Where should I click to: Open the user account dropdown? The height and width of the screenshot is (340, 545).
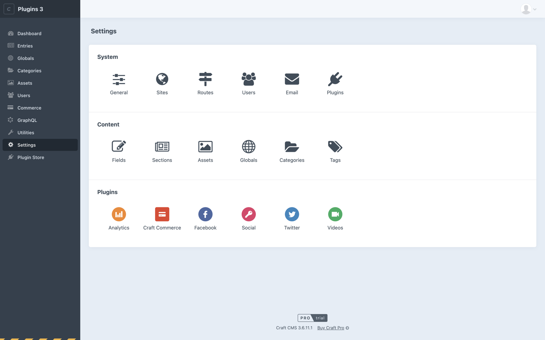pos(529,9)
